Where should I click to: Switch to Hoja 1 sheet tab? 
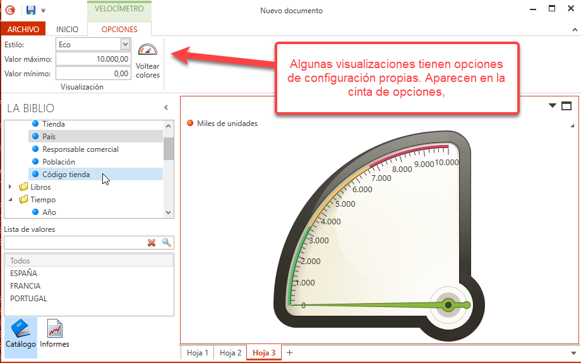pyautogui.click(x=198, y=353)
